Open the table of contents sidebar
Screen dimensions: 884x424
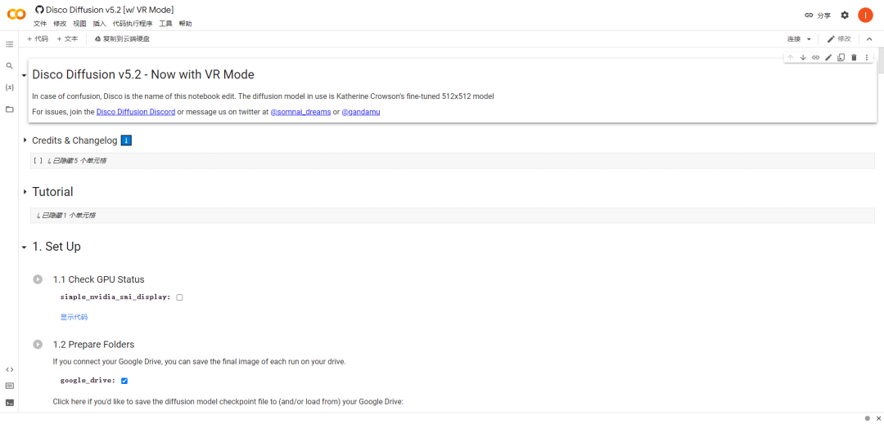(10, 44)
